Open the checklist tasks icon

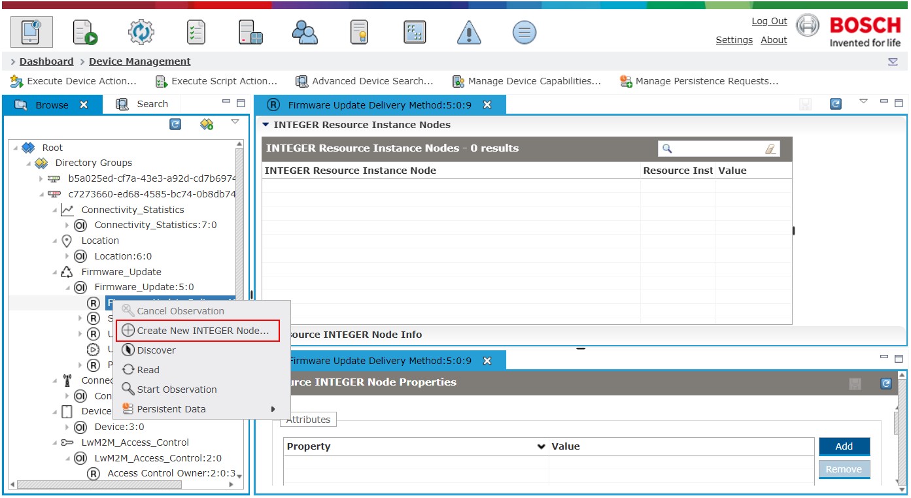coord(196,31)
